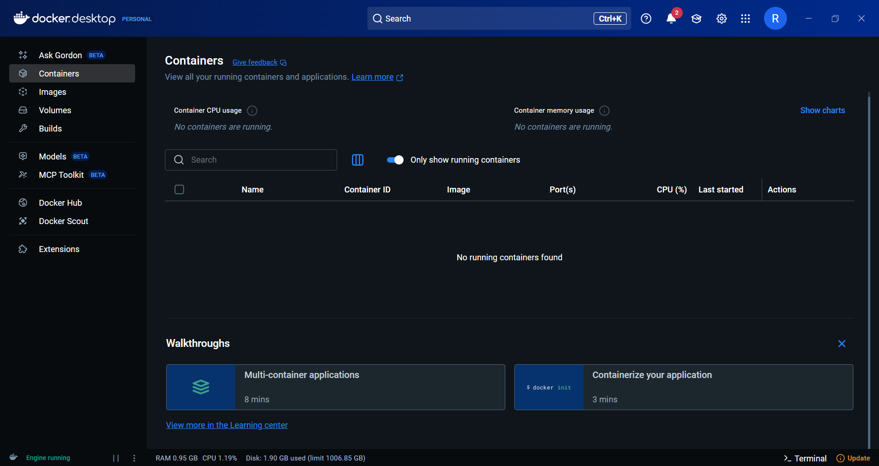Click the Ask Gordon sparkle icon

tap(23, 55)
